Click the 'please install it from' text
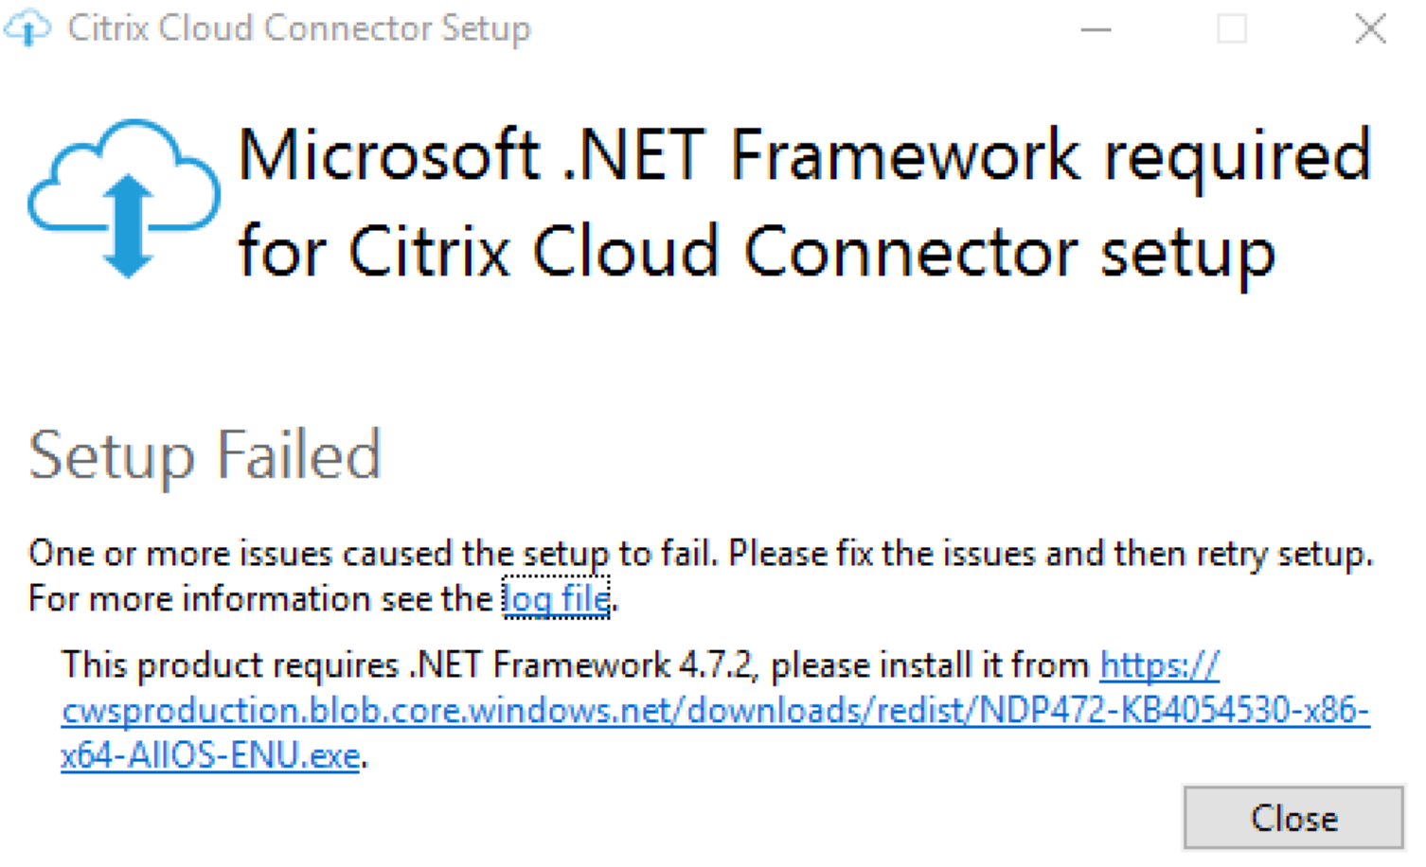This screenshot has height=867, width=1426. tap(930, 665)
